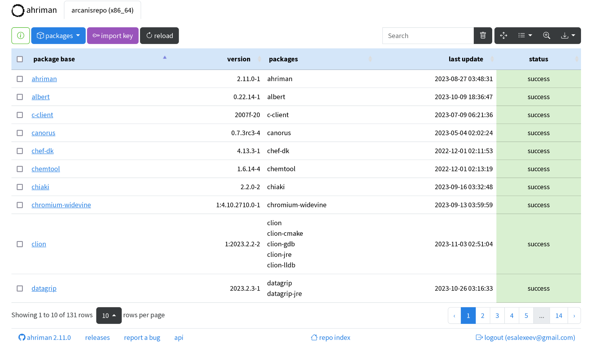This screenshot has height=362, width=598.
Task: Tick the checkbox for the clion row
Action: click(20, 244)
